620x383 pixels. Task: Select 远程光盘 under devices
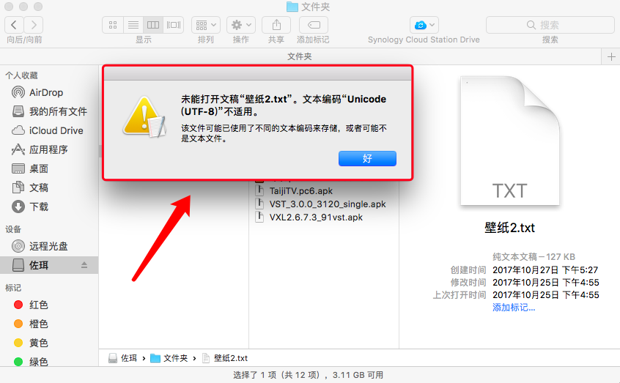[40, 246]
